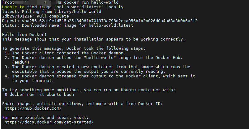The width and height of the screenshot is (249, 129).
Task: Open the hub.docker.com link
Action: click(33, 108)
